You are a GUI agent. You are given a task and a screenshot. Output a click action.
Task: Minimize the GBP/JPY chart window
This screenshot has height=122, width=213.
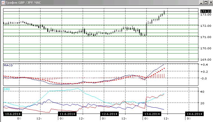[201, 3]
